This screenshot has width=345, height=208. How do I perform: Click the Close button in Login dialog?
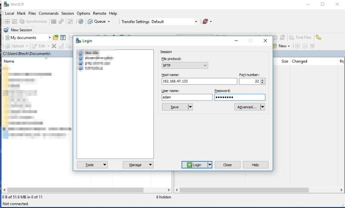click(227, 165)
